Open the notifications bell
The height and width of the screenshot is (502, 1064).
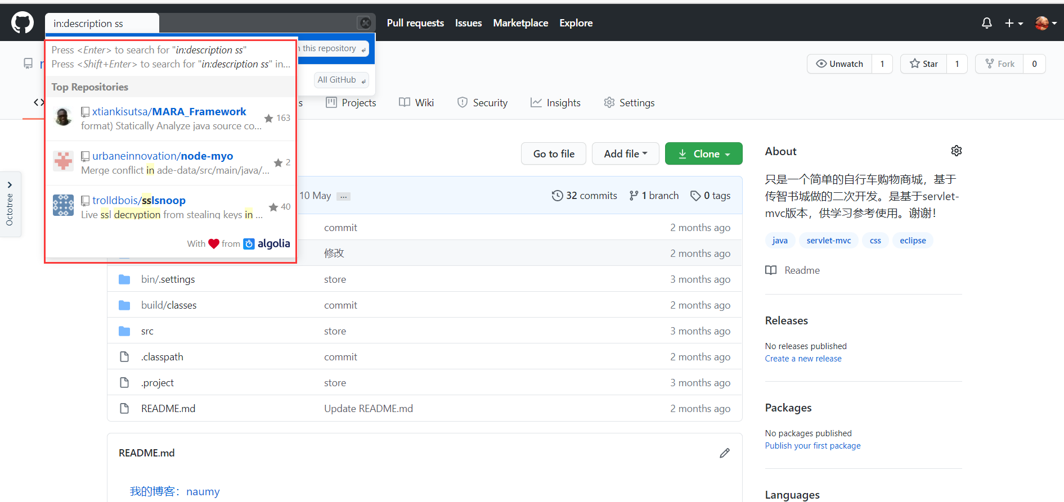tap(986, 23)
